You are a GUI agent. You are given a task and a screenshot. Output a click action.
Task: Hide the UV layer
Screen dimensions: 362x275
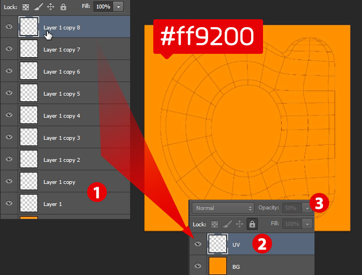tap(198, 244)
